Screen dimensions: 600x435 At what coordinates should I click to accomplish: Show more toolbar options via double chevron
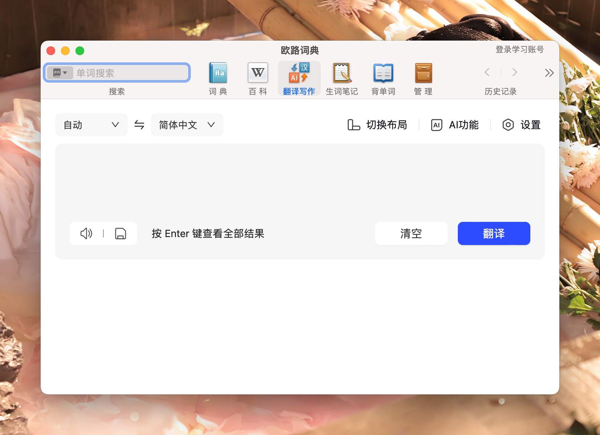(x=549, y=73)
